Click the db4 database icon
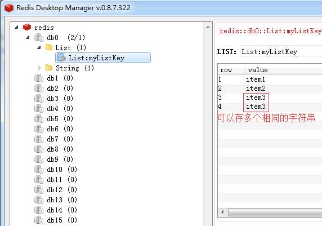The width and height of the screenshot is (322, 226). tap(39, 109)
